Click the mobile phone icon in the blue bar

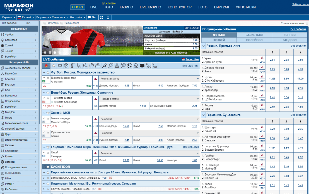pos(108,17)
